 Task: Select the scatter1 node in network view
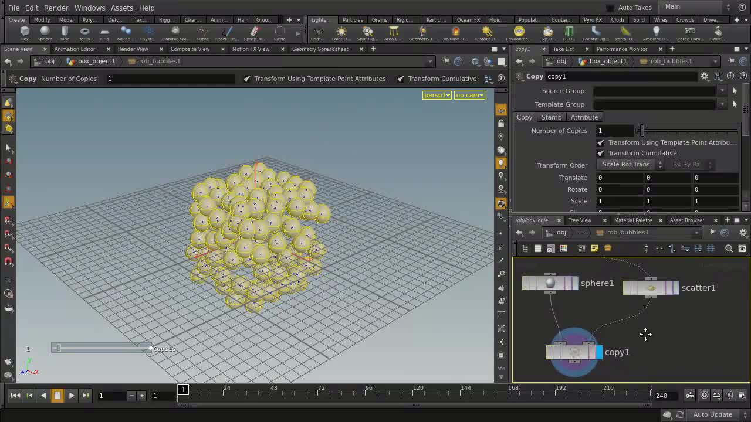tap(650, 288)
